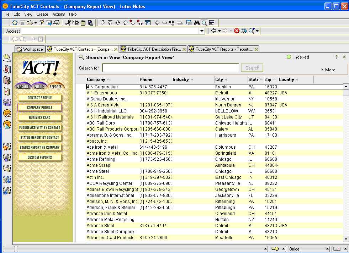Open the Address Book bookmark icon
This screenshot has height=253, width=349.
[x=7, y=80]
